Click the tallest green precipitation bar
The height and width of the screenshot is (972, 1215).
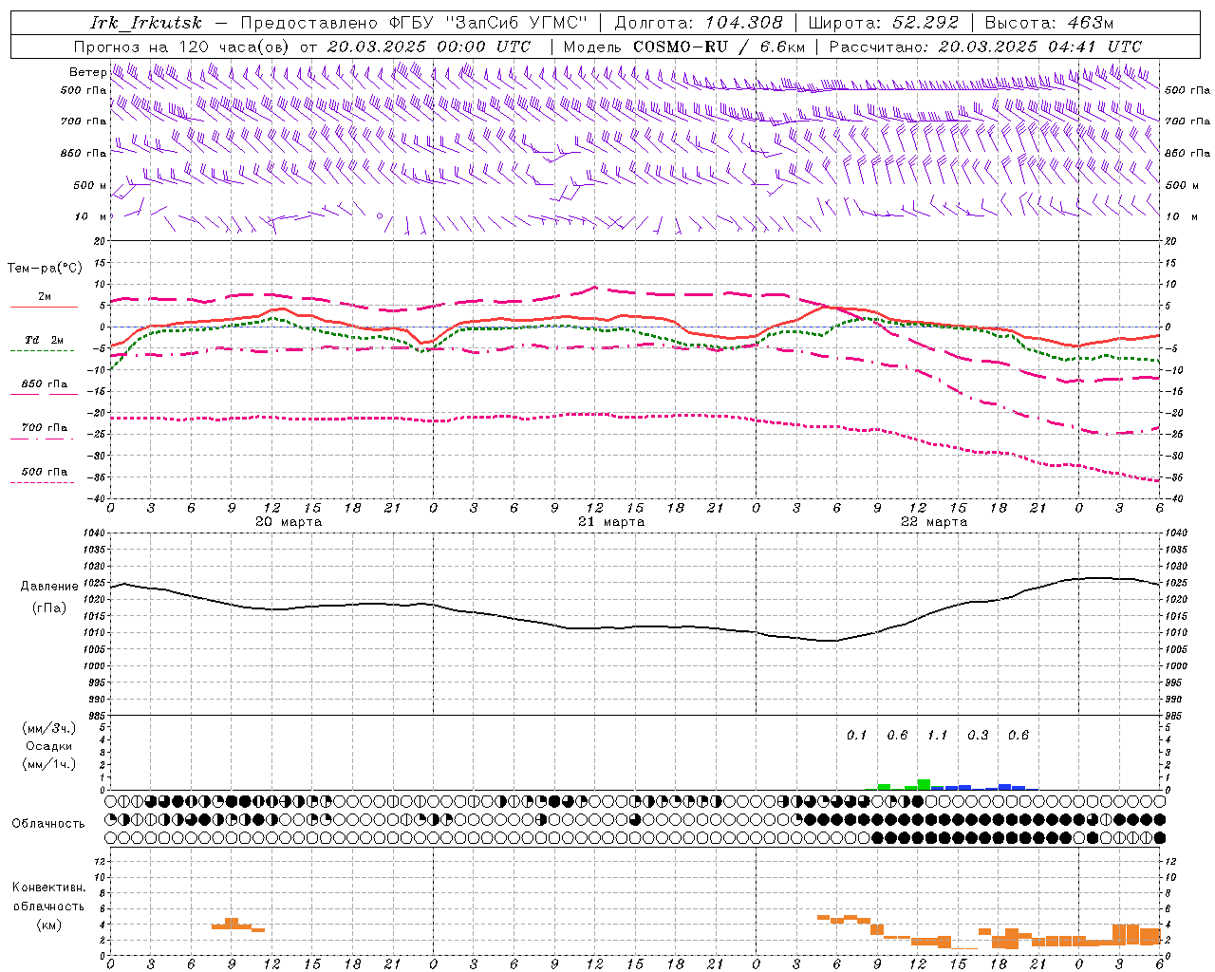click(x=924, y=784)
